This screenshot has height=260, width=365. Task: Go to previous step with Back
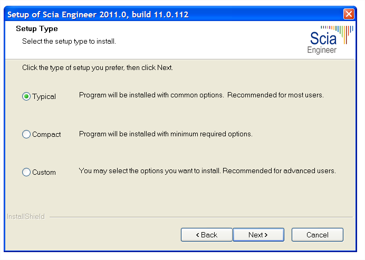click(x=206, y=235)
